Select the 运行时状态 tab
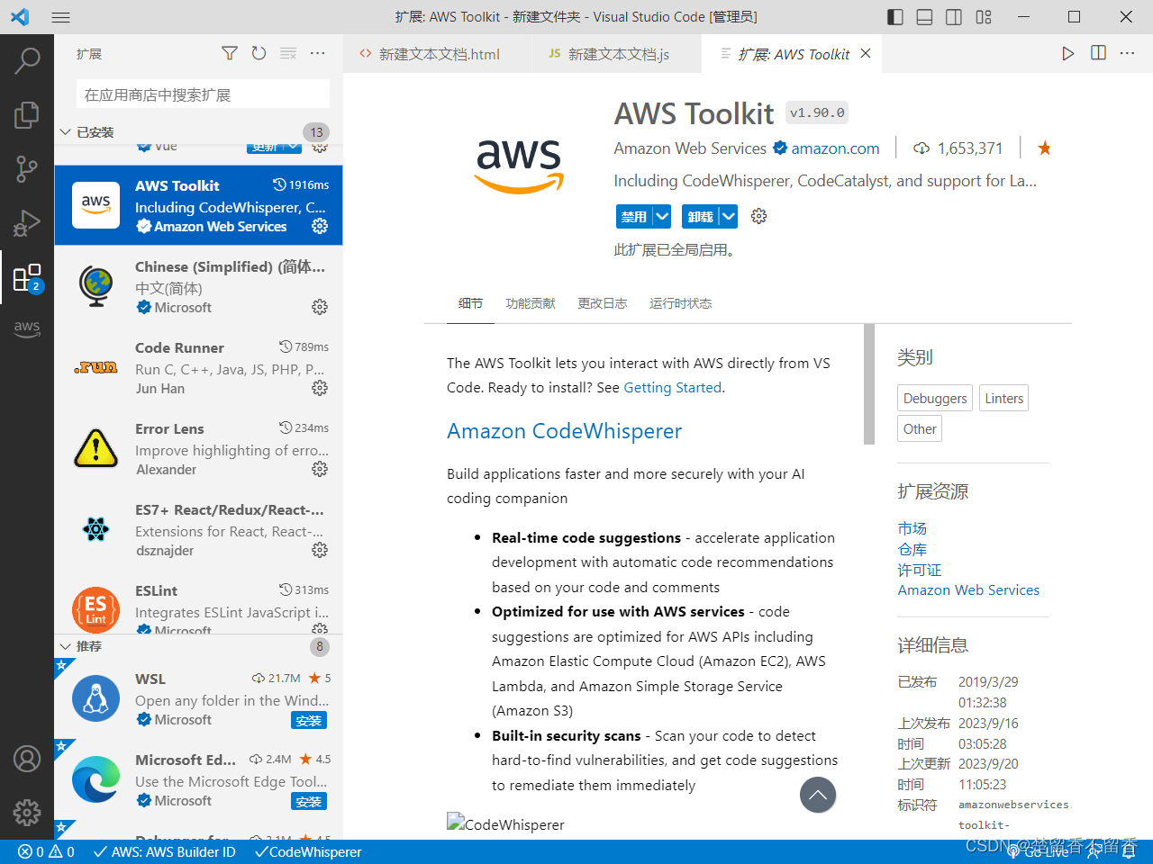The height and width of the screenshot is (864, 1153). click(x=680, y=303)
